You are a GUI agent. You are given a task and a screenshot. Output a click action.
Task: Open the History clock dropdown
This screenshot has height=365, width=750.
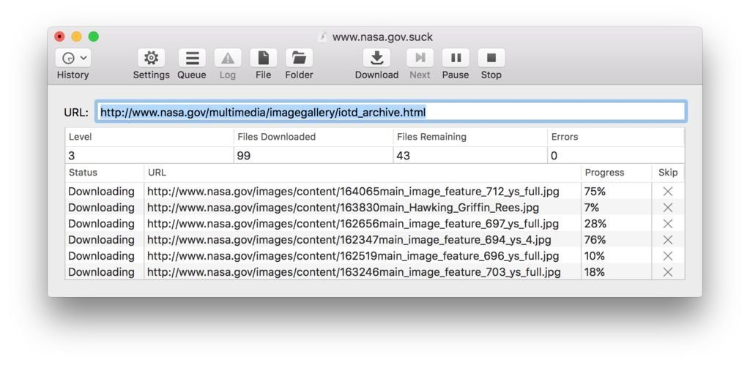(73, 58)
